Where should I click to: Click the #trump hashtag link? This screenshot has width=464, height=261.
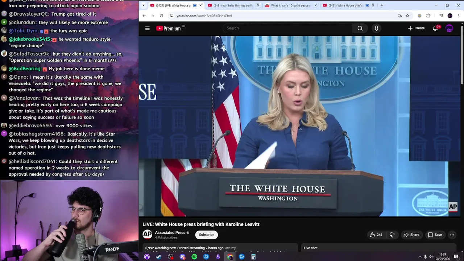click(x=231, y=248)
